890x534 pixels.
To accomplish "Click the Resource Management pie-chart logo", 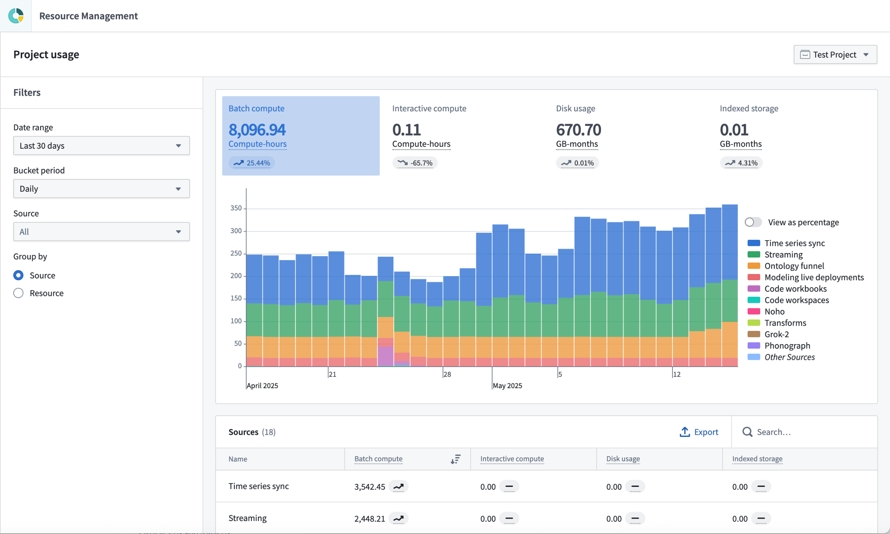I will (x=16, y=15).
